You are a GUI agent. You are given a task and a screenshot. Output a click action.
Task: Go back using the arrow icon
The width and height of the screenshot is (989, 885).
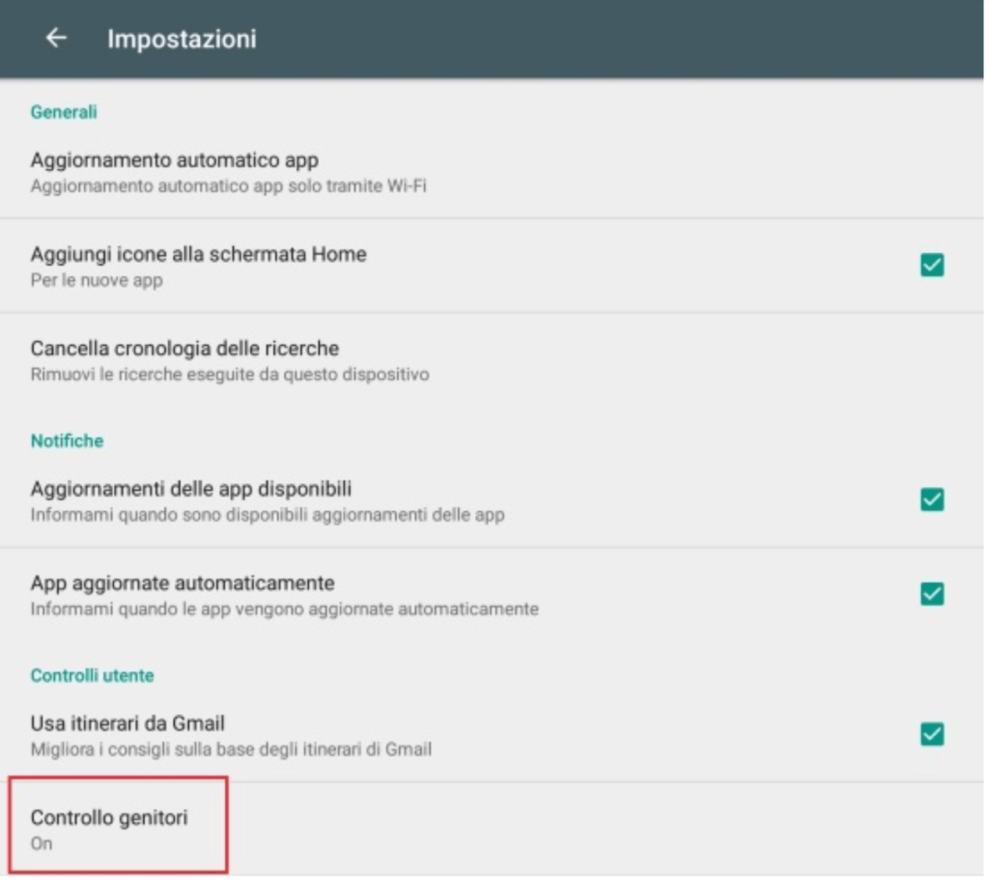(56, 38)
